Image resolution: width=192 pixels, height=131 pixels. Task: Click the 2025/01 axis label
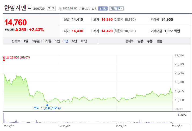pos(177,126)
